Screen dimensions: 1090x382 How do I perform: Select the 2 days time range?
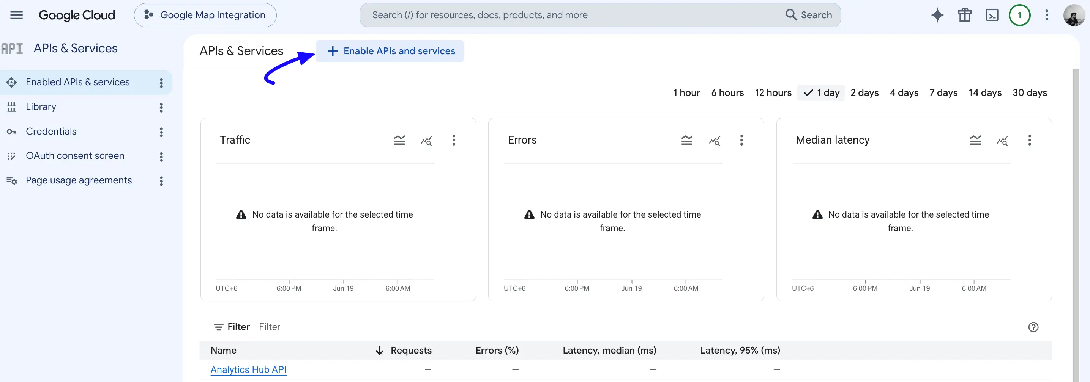coord(864,92)
